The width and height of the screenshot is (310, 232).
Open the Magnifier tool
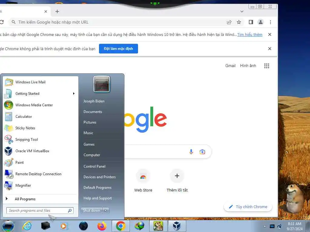click(x=41, y=185)
